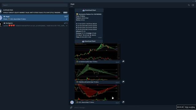The width and height of the screenshot is (196, 110).
Task: Click the search icon in chat header
Action: [189, 5]
